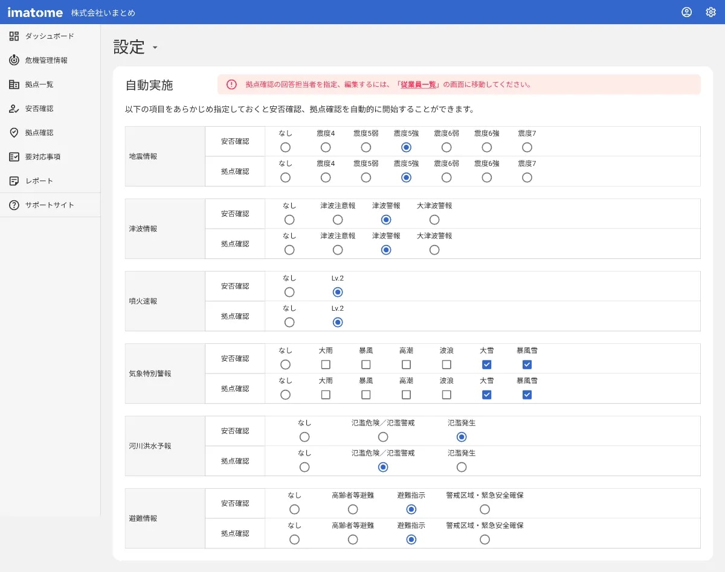Click the building icon for 拠点一覧

pos(14,84)
